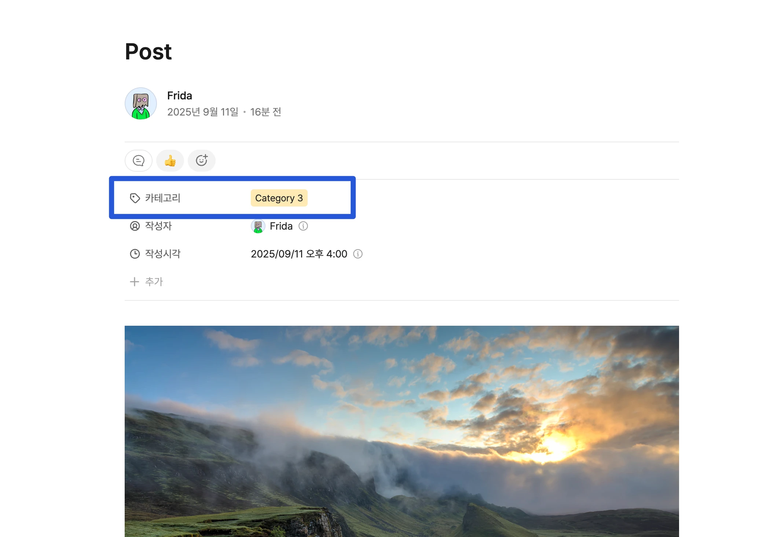The image size is (781, 537).
Task: Open the 작성자 property label menu
Action: tap(158, 226)
